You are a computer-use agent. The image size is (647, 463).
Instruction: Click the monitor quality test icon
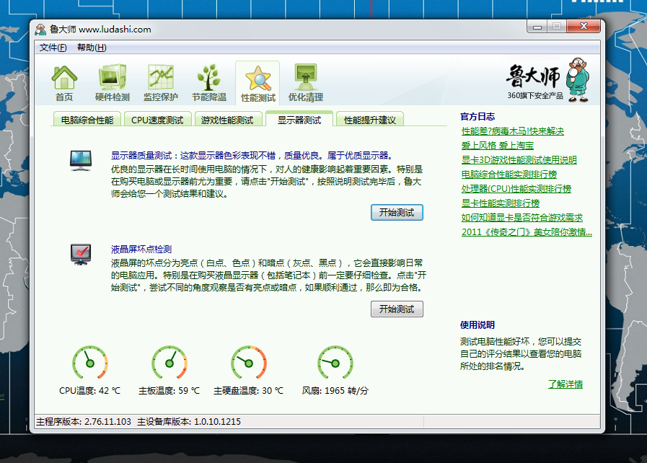point(81,161)
